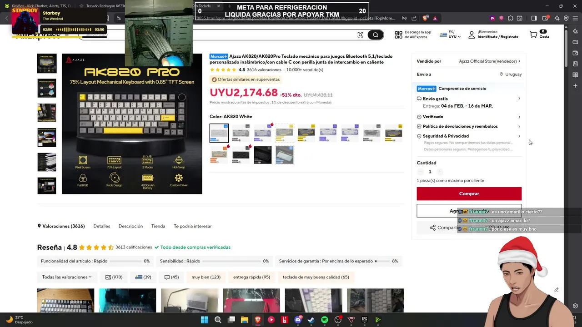The image size is (582, 327).
Task: Click '3616 valoraciones' rating link
Action: [x=264, y=70]
